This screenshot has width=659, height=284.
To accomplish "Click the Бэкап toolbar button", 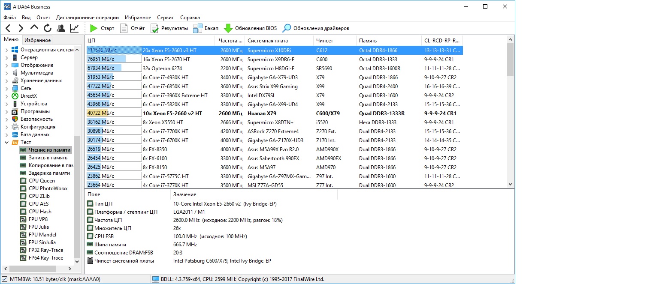I will coord(206,28).
